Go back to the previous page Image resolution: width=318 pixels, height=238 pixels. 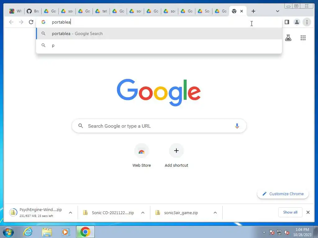tap(11, 22)
